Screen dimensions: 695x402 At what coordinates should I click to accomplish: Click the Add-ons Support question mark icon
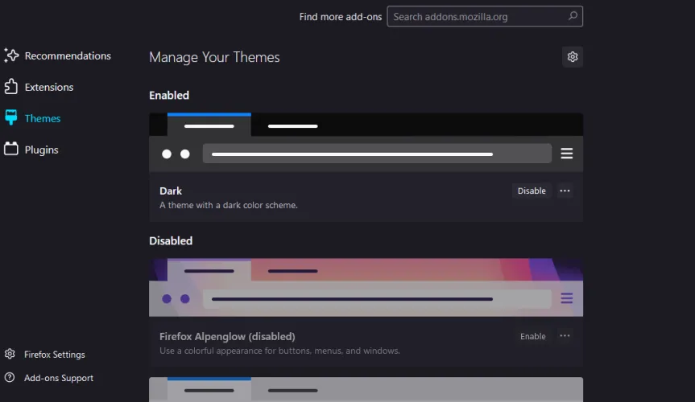coord(10,378)
